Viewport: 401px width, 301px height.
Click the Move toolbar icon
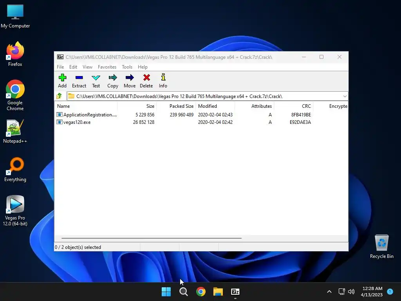click(x=130, y=78)
